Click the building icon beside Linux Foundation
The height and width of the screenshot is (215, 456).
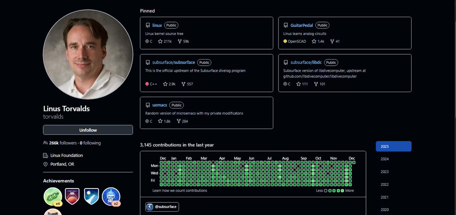(46, 155)
